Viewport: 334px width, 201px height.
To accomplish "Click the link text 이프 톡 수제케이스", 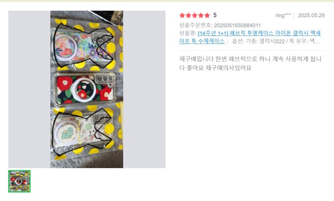I will click(202, 41).
